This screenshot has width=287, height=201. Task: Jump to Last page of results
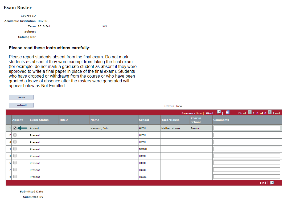276,113
